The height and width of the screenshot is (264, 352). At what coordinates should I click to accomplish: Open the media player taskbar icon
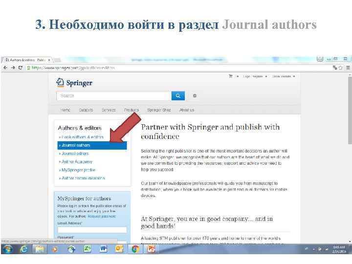pyautogui.click(x=55, y=249)
